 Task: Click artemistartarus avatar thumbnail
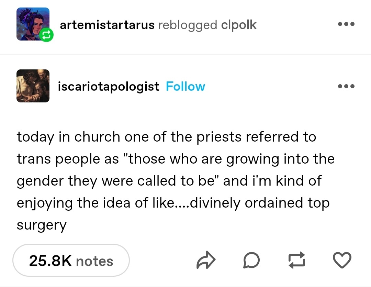31,23
